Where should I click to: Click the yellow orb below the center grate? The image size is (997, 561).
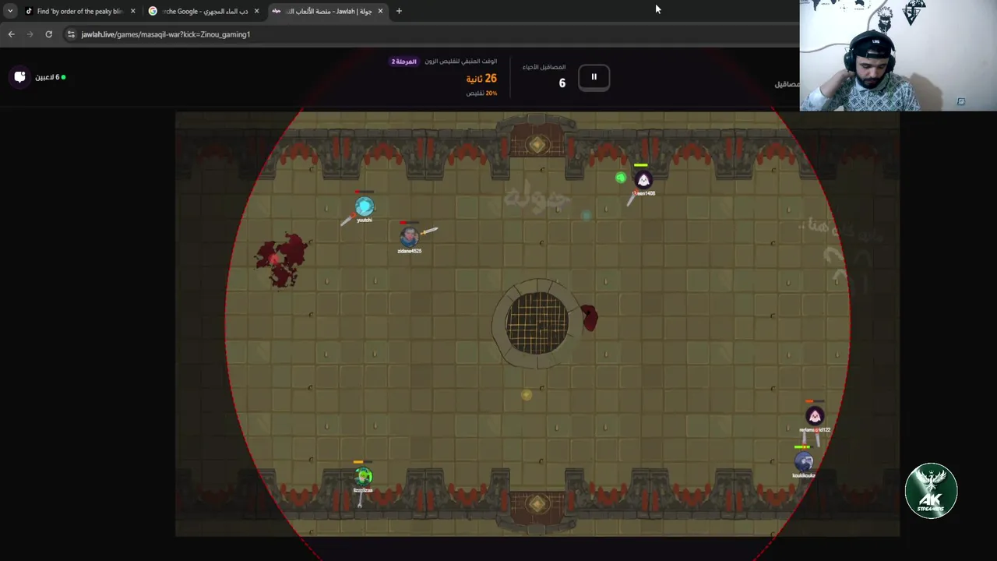tap(527, 395)
